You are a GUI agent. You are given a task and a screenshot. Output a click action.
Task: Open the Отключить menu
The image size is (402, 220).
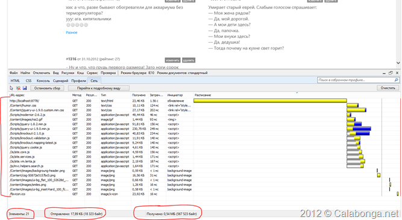[42, 73]
